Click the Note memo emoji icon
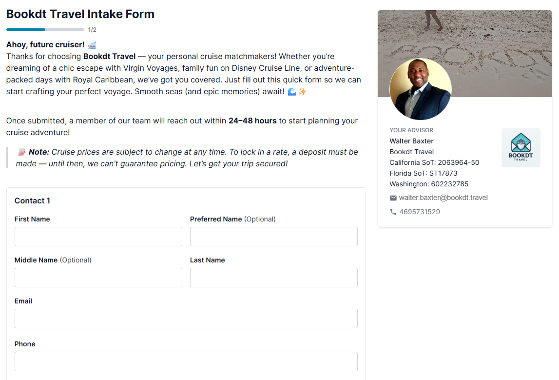The image size is (559, 380). click(22, 152)
